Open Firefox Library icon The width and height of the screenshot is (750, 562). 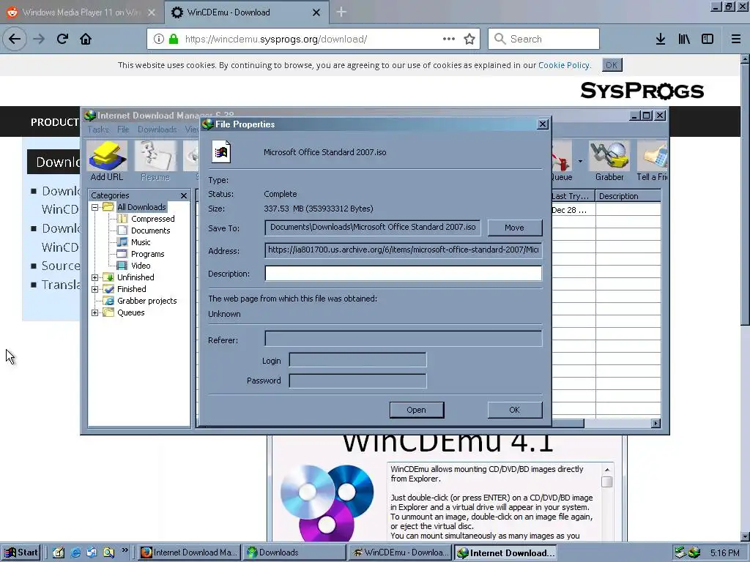coord(684,39)
